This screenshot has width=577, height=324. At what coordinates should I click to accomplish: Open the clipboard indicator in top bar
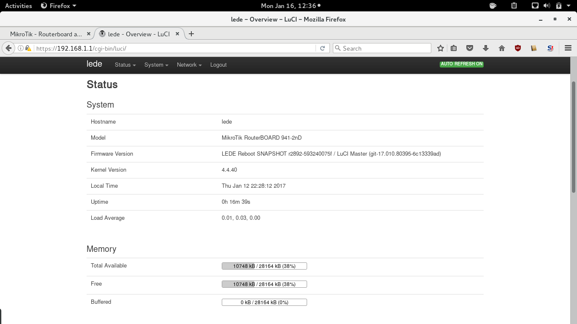[514, 6]
